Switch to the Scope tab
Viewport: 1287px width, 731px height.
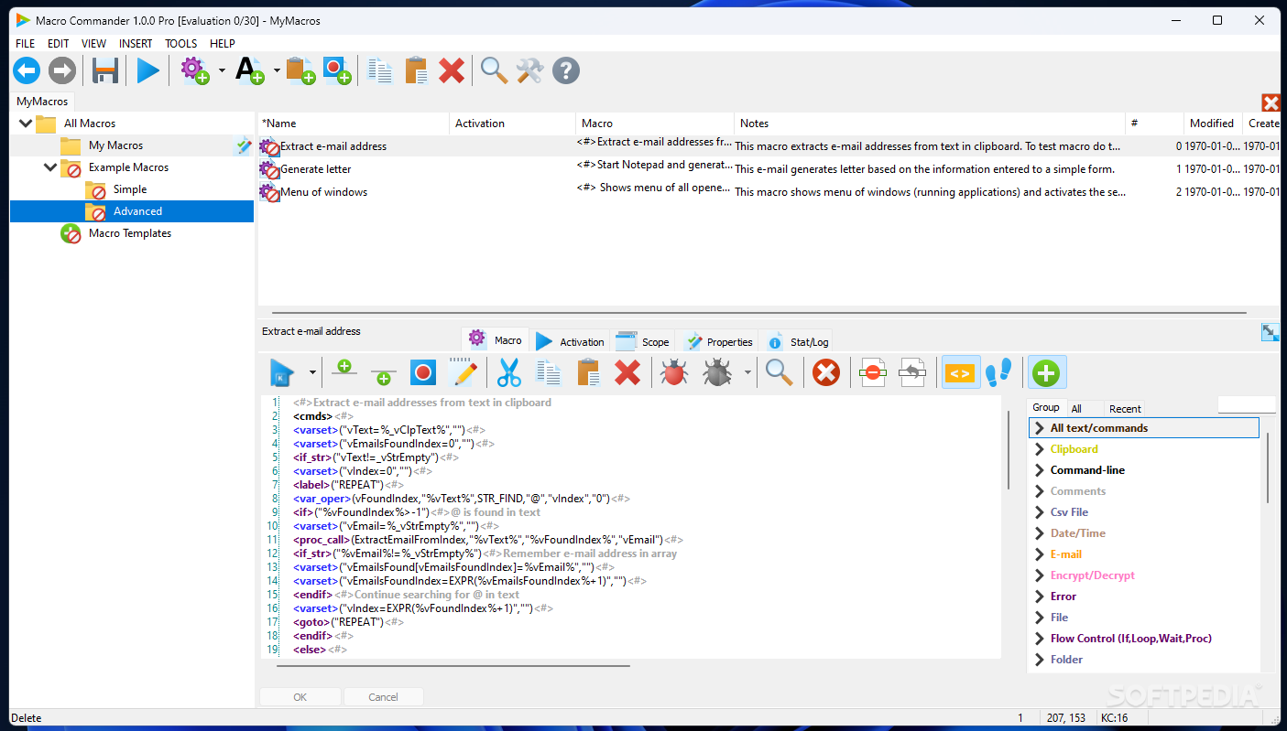coord(643,341)
